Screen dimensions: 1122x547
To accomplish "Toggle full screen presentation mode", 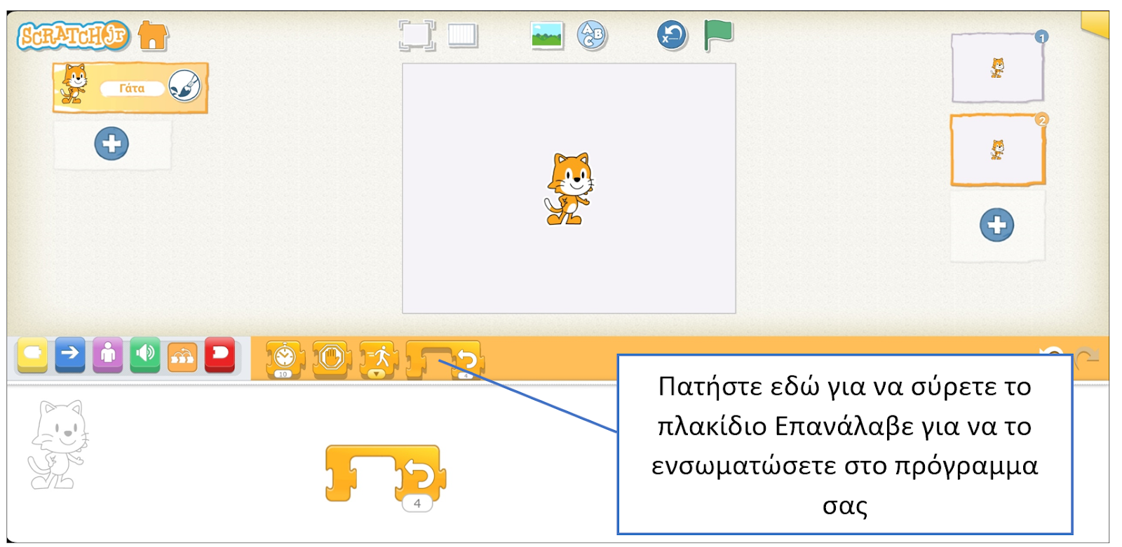I will pos(417,35).
